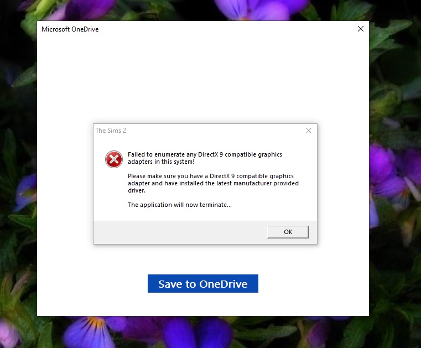Click empty middle of Sims 2 title bar
Image resolution: width=421 pixels, height=348 pixels.
pos(210,131)
